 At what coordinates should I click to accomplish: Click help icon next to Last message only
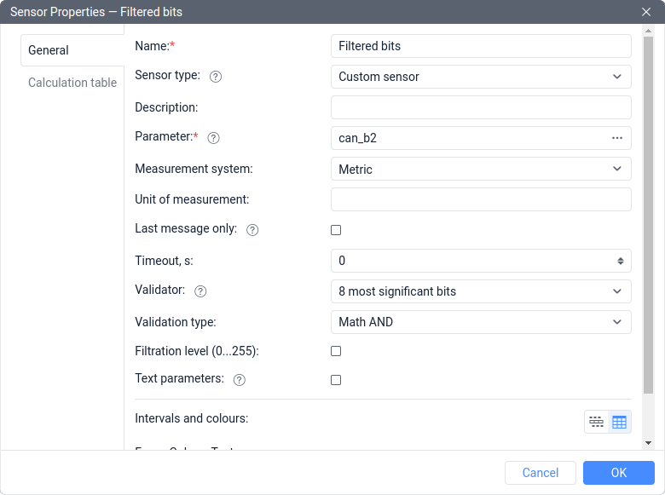(x=252, y=230)
